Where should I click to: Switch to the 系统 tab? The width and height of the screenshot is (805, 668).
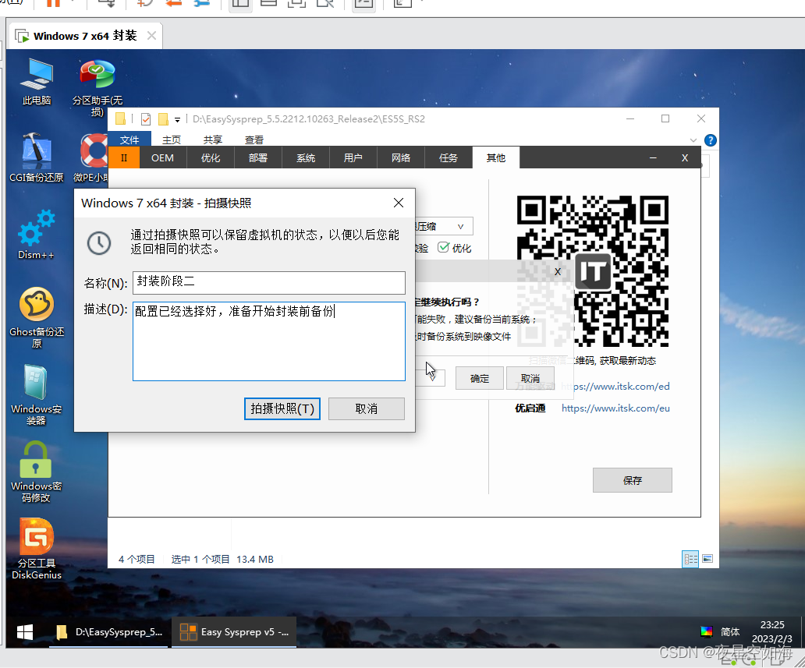tap(306, 157)
